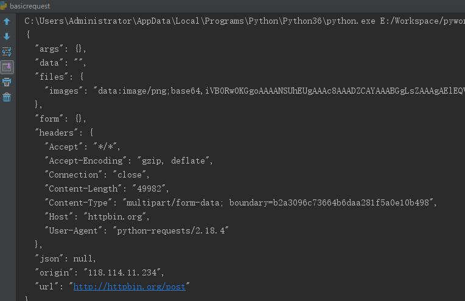Image resolution: width=465 pixels, height=301 pixels.
Task: Click the python-requests/2.18.4 User-Agent value
Action: click(x=171, y=230)
